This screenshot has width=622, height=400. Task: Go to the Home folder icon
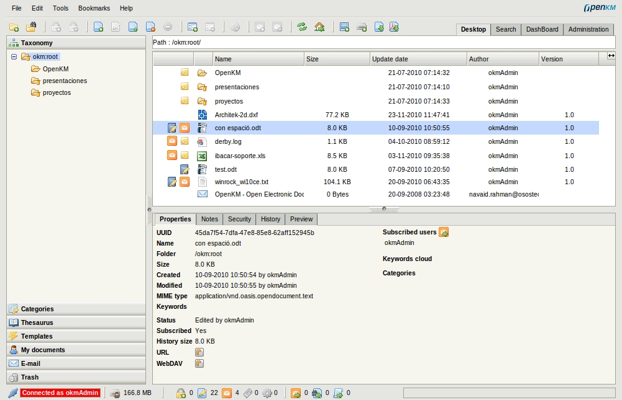[x=319, y=27]
